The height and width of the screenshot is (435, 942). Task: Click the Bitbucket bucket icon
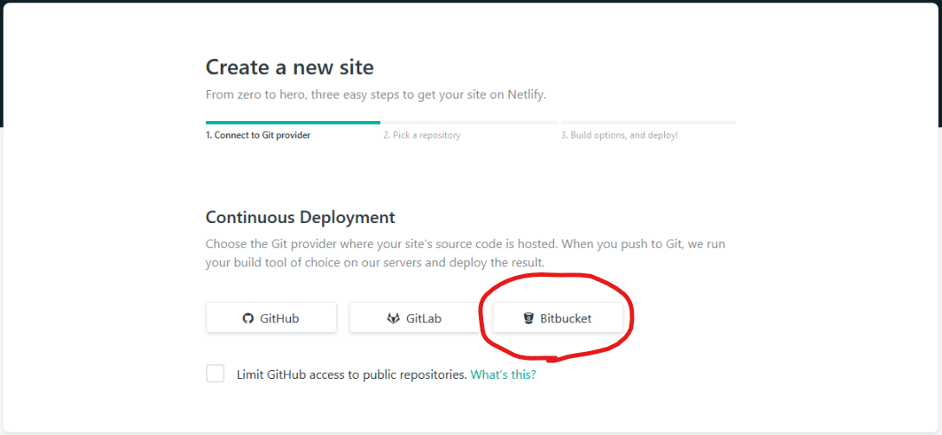(529, 318)
